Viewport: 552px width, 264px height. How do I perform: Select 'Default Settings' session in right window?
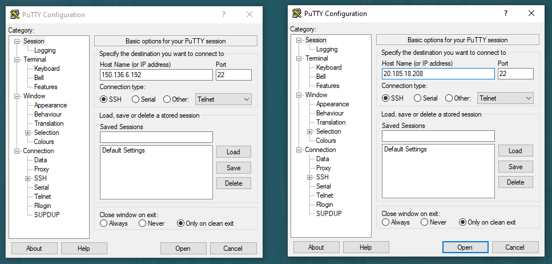405,149
